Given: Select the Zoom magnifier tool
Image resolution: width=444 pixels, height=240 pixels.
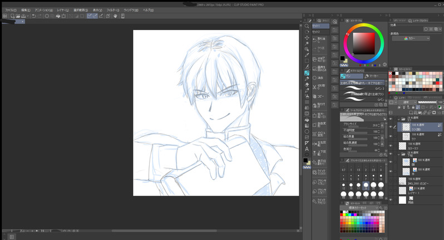Looking at the screenshot, I should [307, 26].
